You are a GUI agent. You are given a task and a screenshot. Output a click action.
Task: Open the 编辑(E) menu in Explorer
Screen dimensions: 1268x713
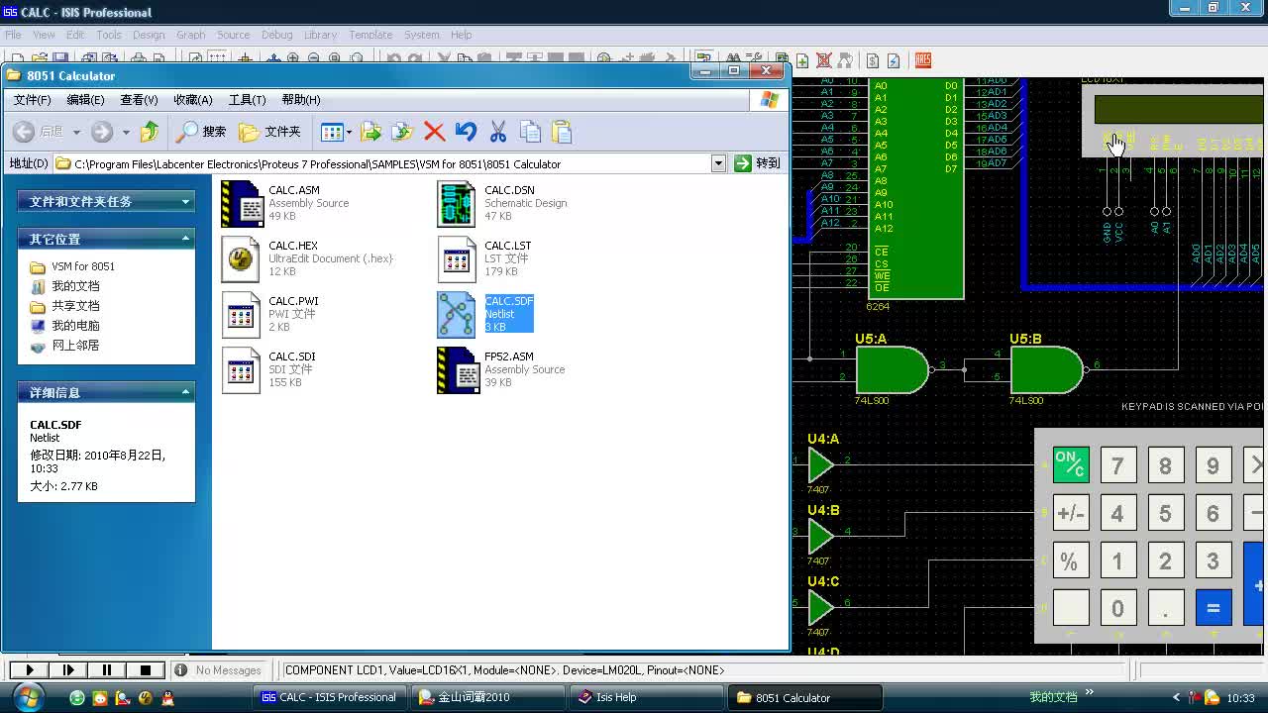[x=85, y=100]
